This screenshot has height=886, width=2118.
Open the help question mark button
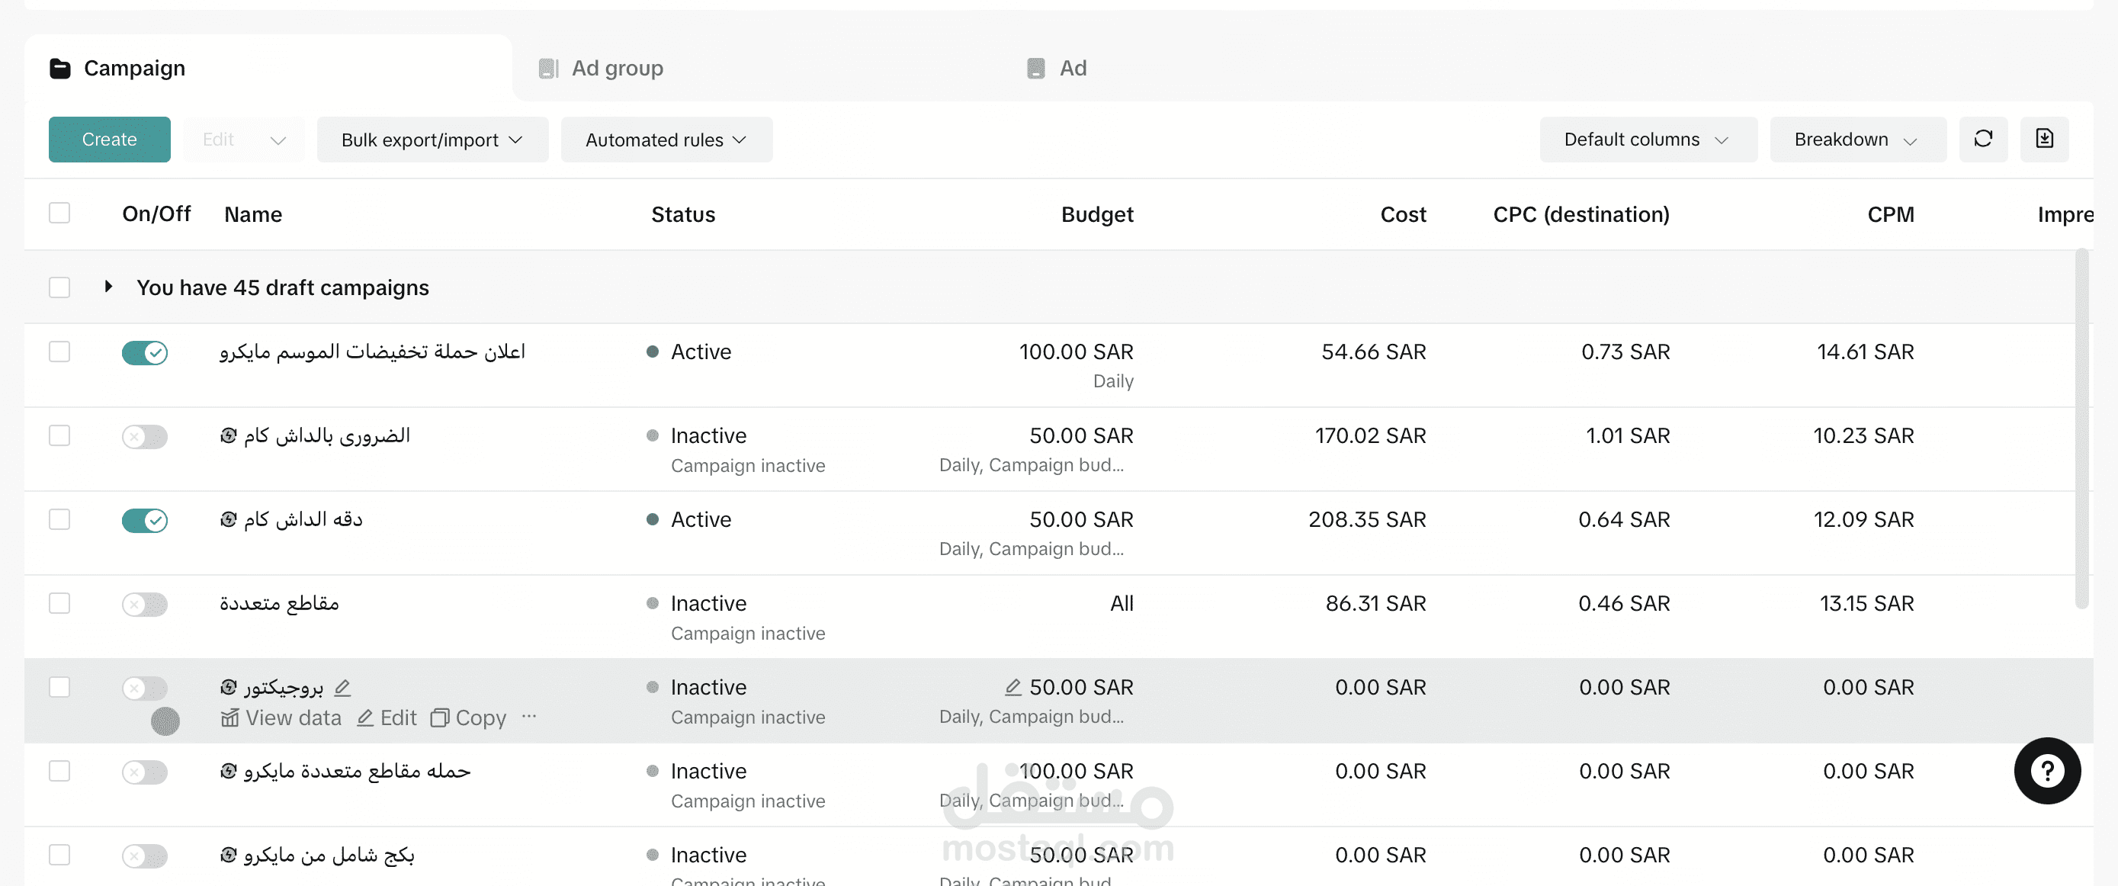[x=2046, y=770]
